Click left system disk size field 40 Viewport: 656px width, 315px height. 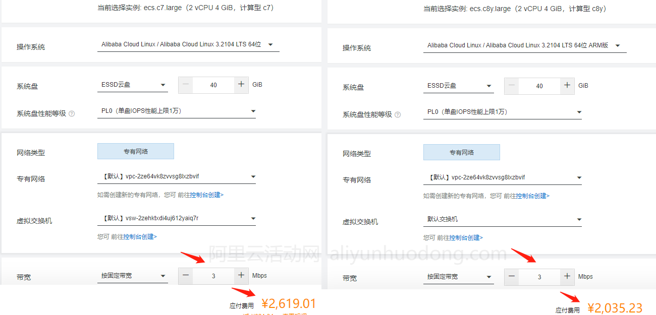click(213, 85)
